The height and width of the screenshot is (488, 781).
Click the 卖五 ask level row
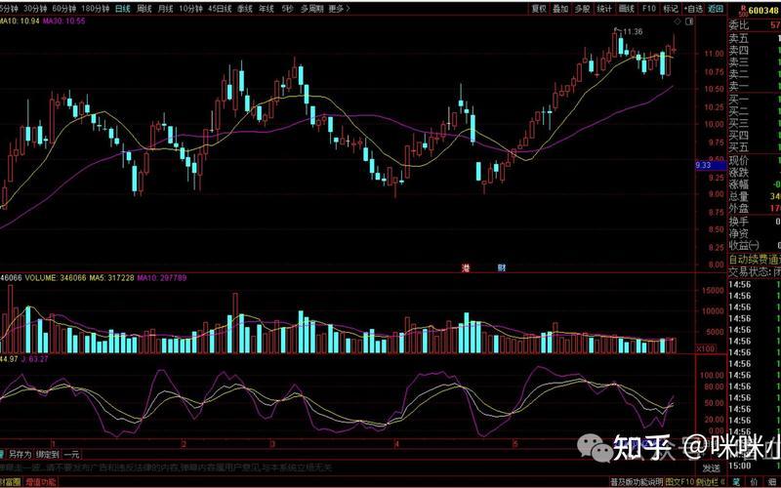755,38
